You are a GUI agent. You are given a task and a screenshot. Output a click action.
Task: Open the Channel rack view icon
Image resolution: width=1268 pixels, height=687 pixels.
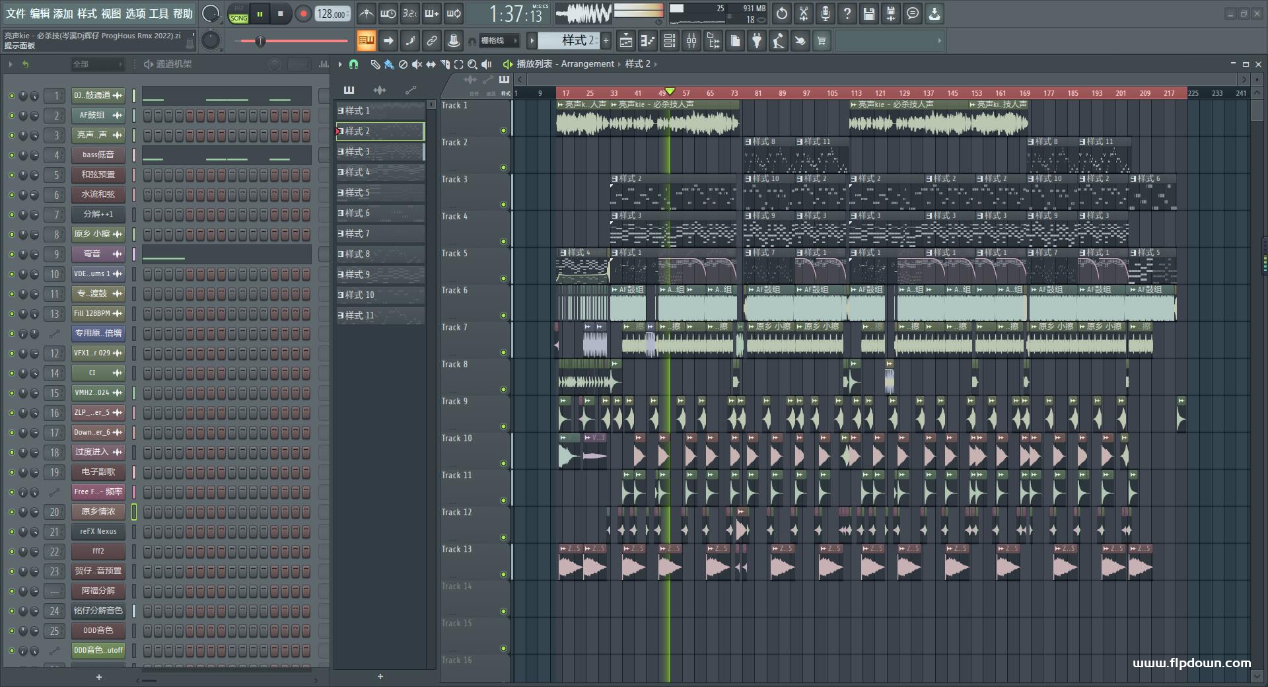670,41
